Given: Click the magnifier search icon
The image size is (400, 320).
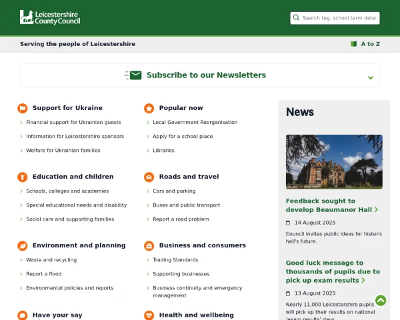Looking at the screenshot, I should 296,17.
